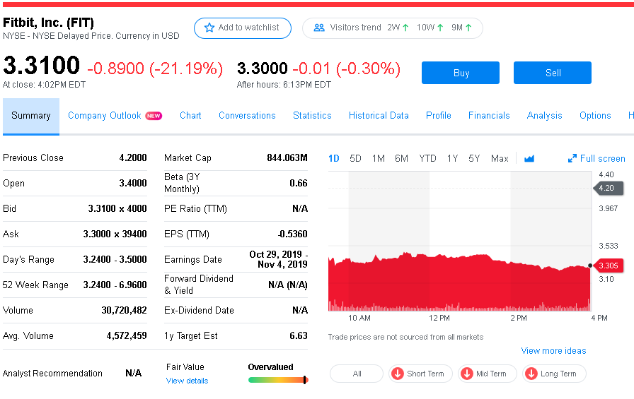Switch to the Profile tab
Screen dimensions: 634x399
439,116
